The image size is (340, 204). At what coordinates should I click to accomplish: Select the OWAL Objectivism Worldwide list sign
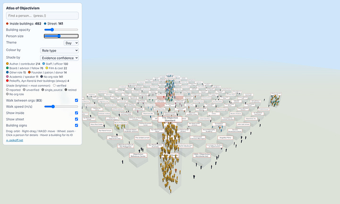point(202,155)
